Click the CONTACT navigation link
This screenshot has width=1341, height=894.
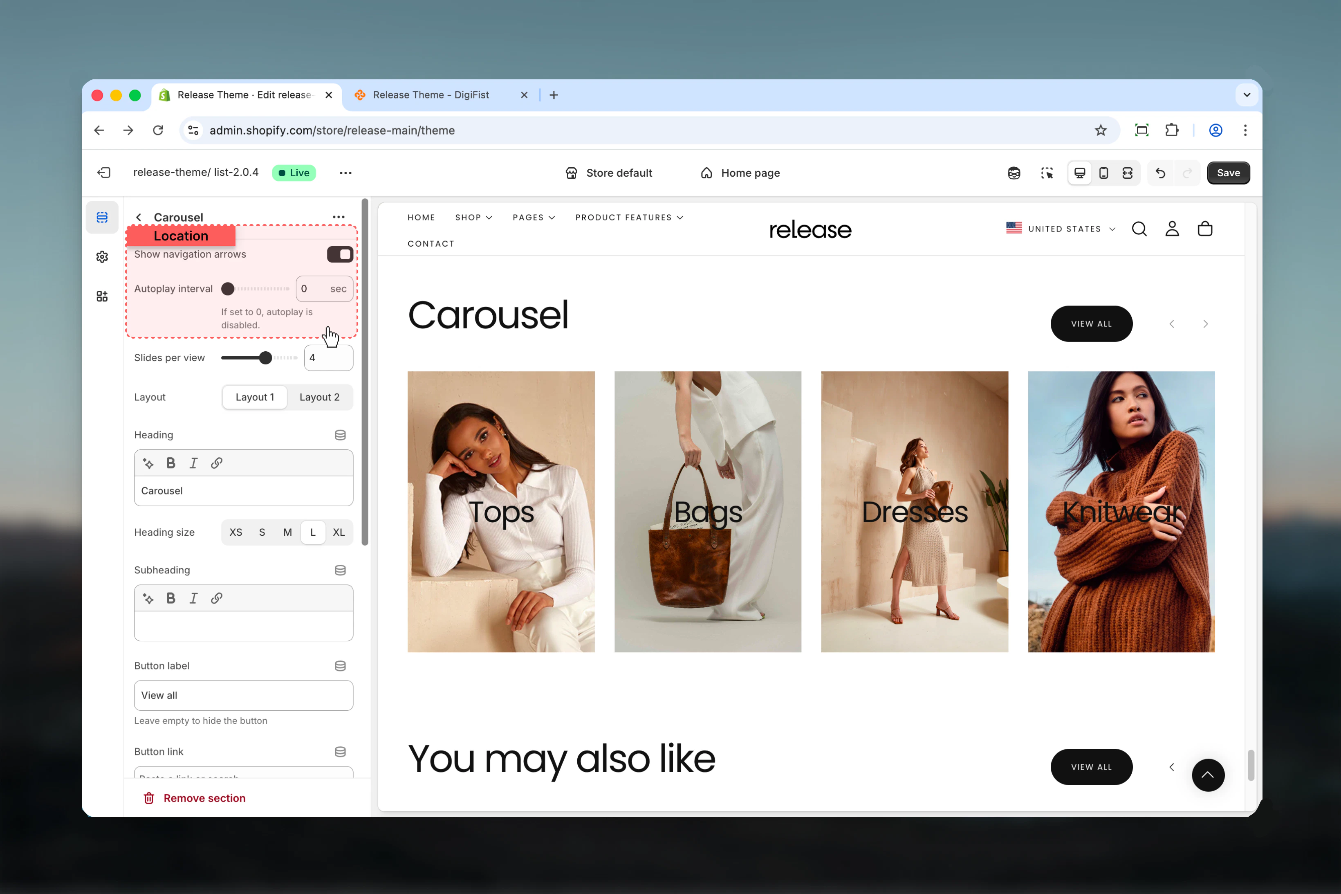431,243
